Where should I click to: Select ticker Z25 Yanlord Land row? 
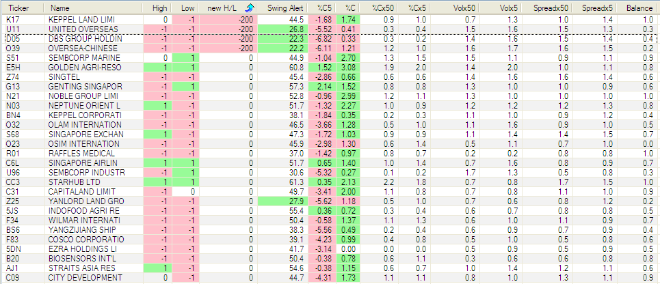pyautogui.click(x=12, y=202)
